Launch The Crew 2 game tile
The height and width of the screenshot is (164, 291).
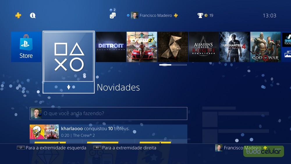[x=142, y=47]
